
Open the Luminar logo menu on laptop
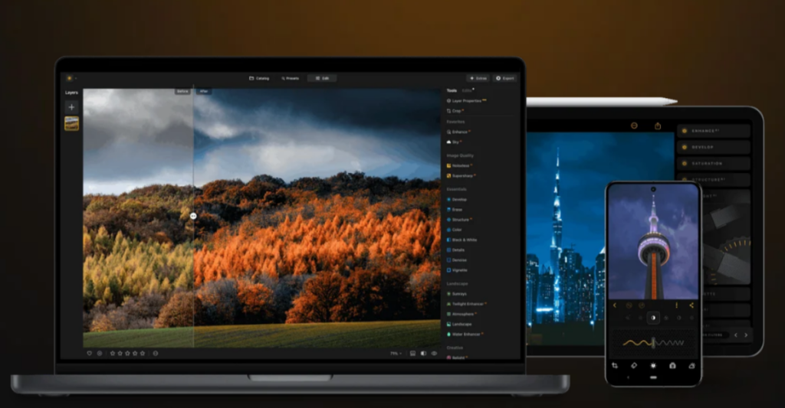click(x=70, y=78)
